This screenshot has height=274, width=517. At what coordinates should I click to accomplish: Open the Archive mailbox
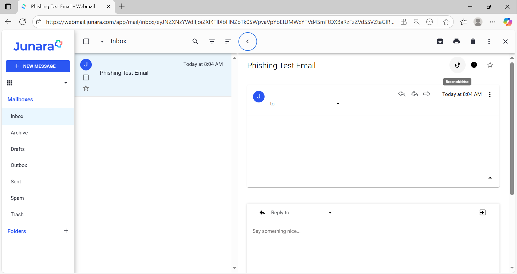[38, 133]
